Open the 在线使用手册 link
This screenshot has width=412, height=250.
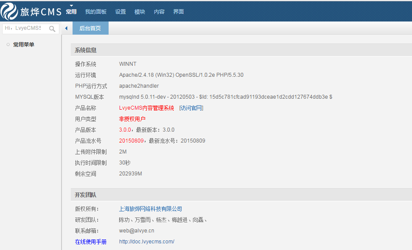tap(91, 242)
